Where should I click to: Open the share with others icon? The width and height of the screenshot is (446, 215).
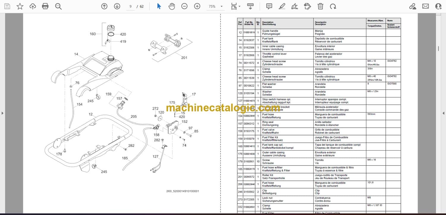click(438, 6)
